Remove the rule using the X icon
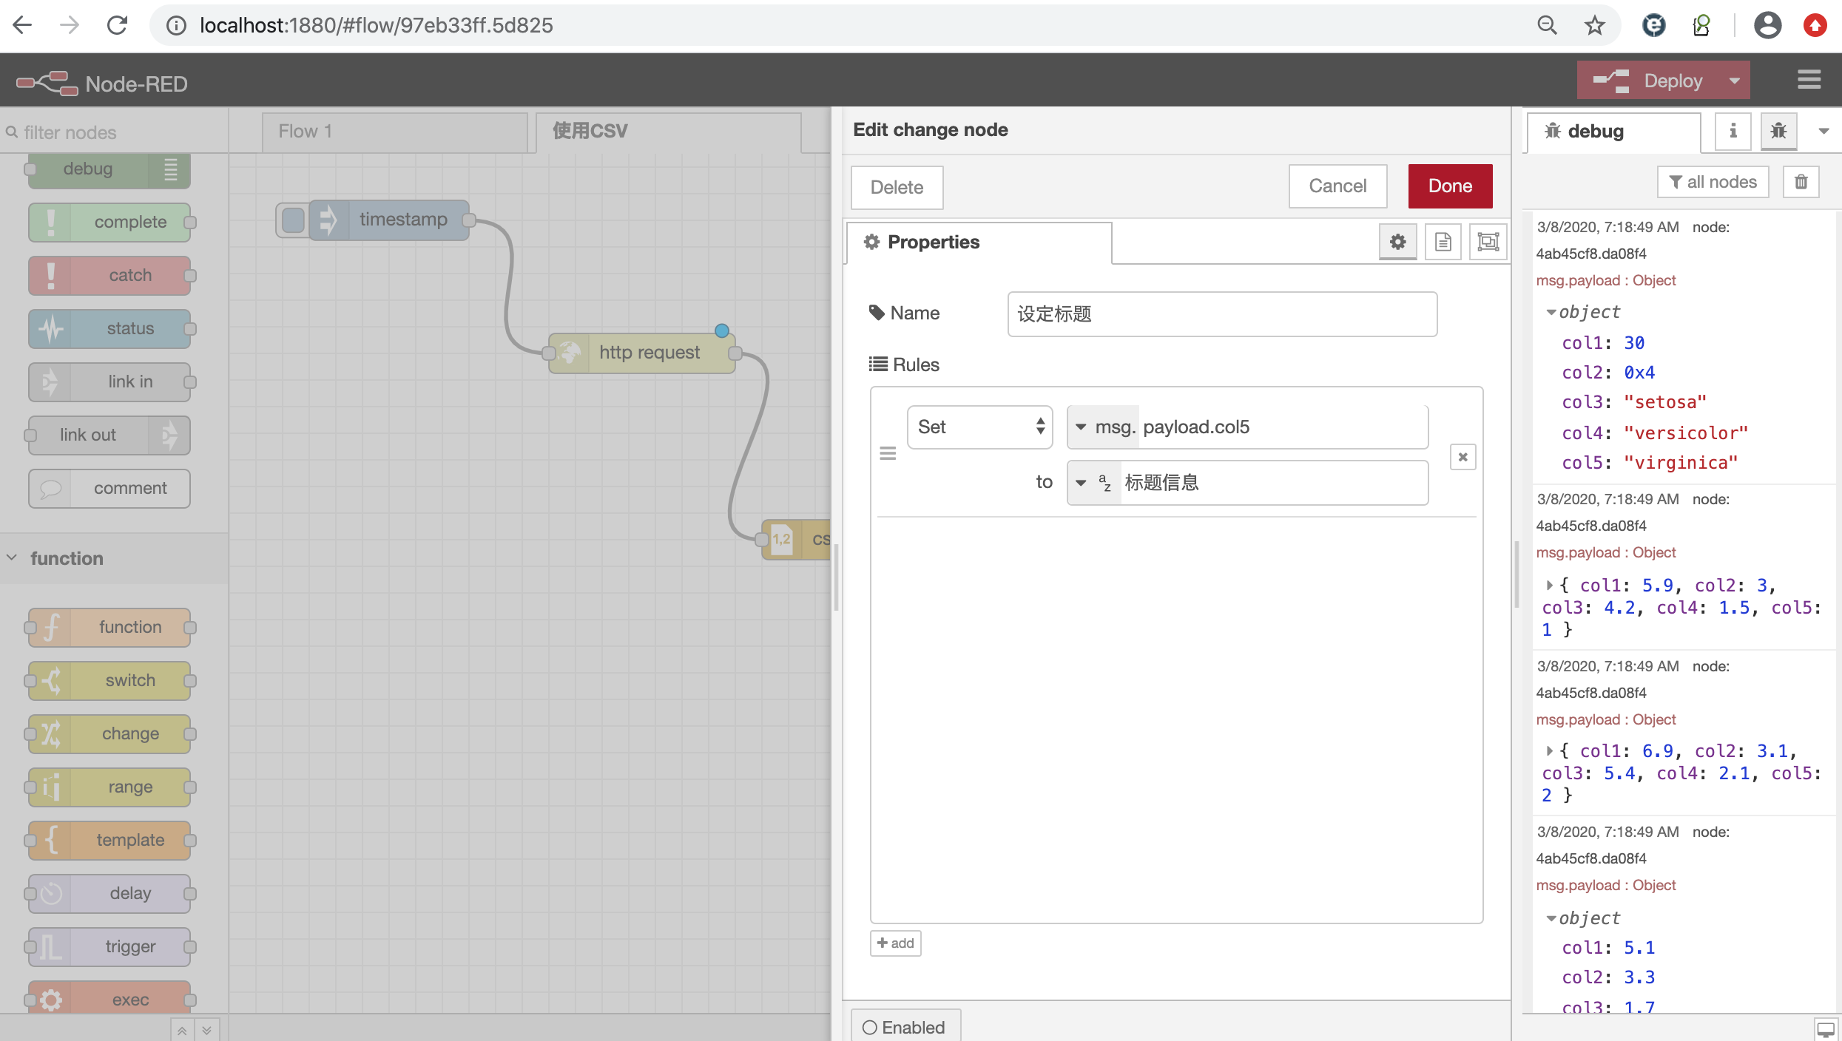1842x1041 pixels. pyautogui.click(x=1462, y=456)
